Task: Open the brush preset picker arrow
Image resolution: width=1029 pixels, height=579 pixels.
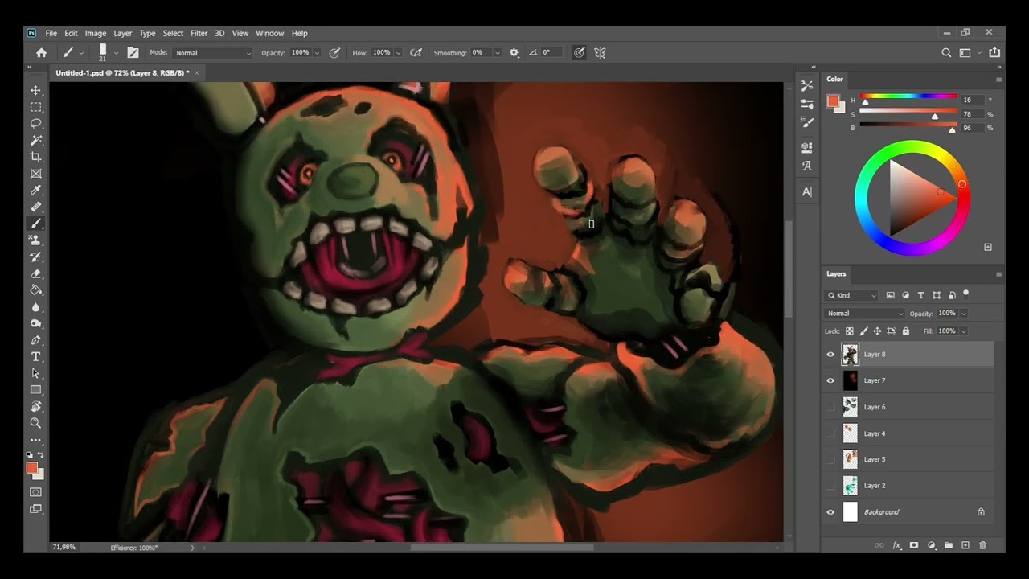Action: [x=116, y=53]
